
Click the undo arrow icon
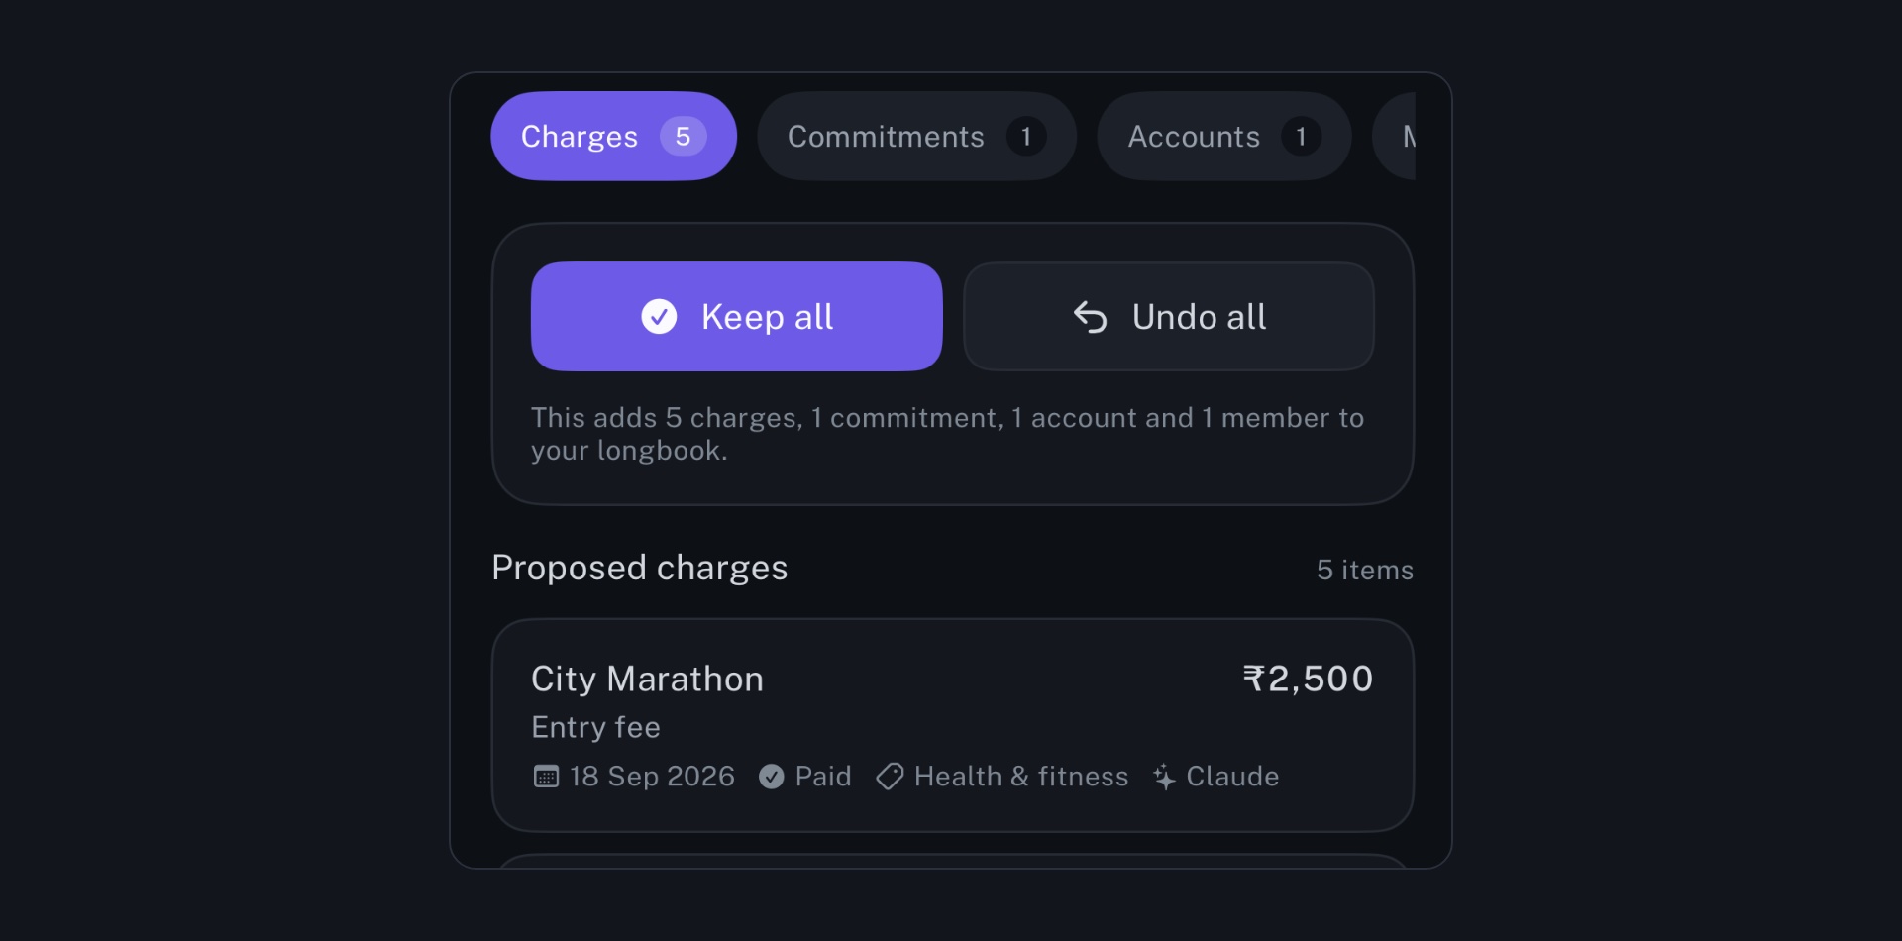click(1090, 317)
